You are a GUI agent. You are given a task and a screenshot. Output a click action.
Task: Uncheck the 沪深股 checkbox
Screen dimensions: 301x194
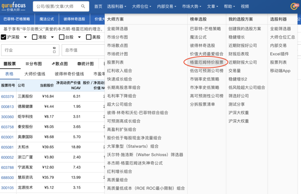(4, 37)
